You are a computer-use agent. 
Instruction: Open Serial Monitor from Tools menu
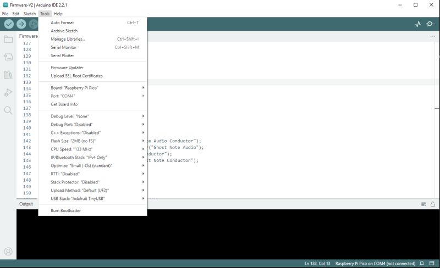tap(92, 47)
